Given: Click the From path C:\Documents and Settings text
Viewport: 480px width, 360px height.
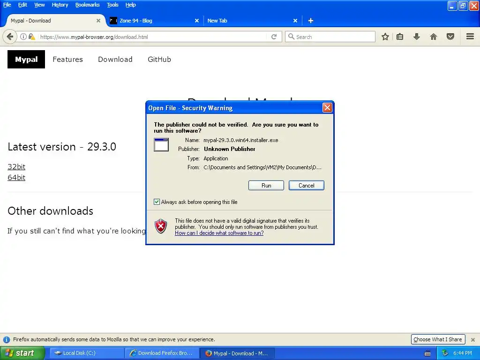Looking at the screenshot, I should (x=262, y=167).
